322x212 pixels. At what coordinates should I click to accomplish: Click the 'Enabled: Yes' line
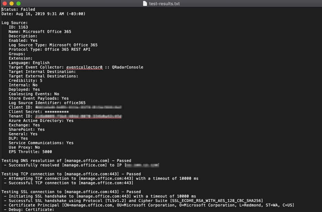pos(23,40)
